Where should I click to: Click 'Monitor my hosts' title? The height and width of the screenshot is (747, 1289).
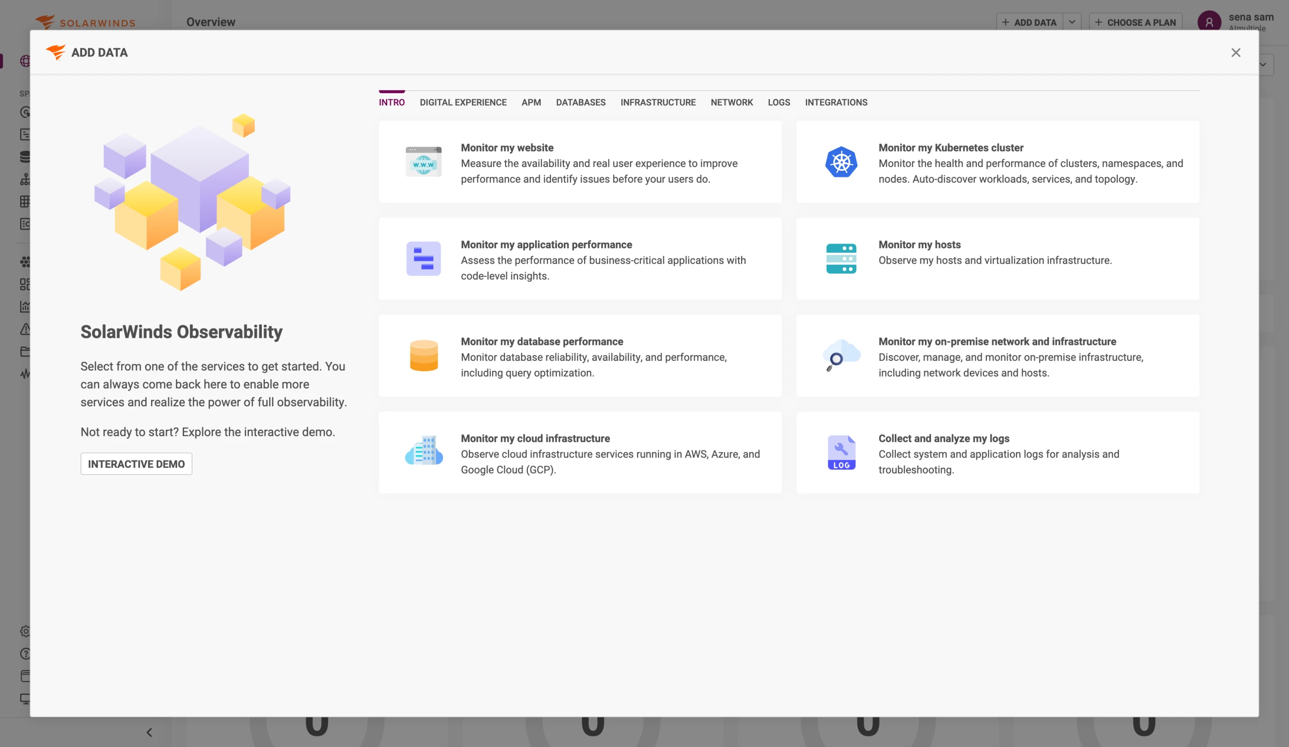(x=919, y=245)
